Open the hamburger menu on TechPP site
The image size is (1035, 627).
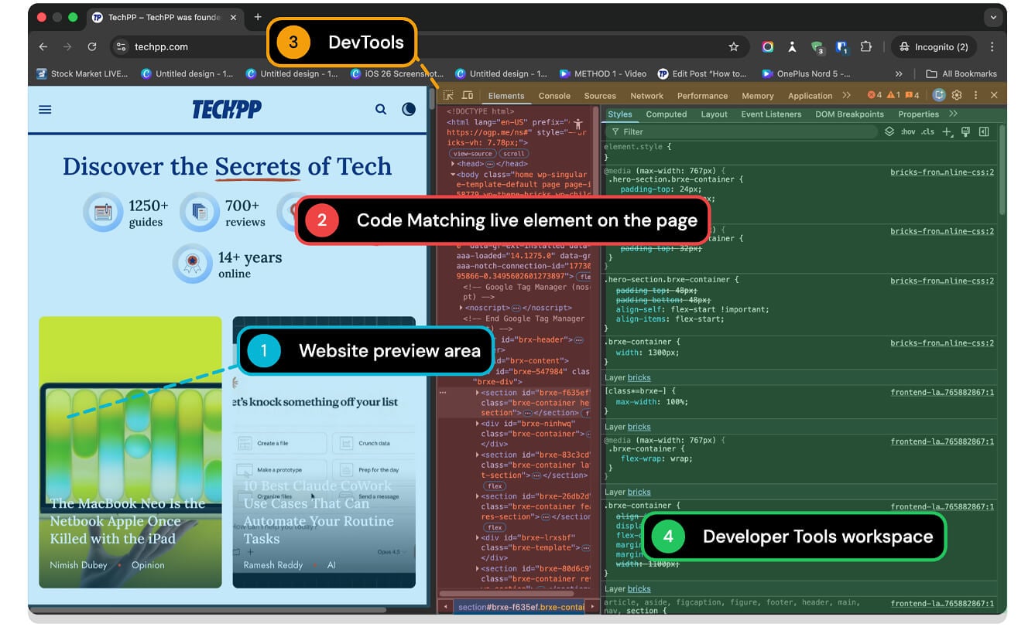pyautogui.click(x=45, y=109)
